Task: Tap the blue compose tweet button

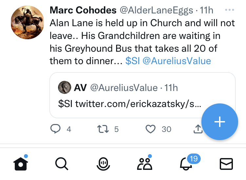Action: [x=219, y=122]
